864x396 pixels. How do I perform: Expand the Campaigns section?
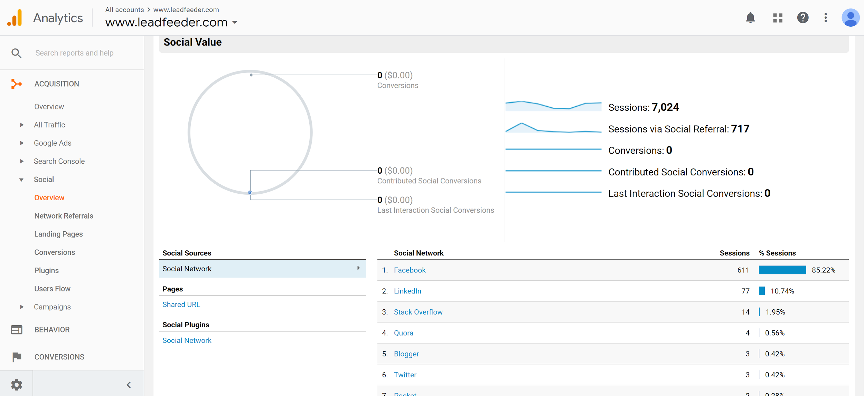click(x=21, y=307)
